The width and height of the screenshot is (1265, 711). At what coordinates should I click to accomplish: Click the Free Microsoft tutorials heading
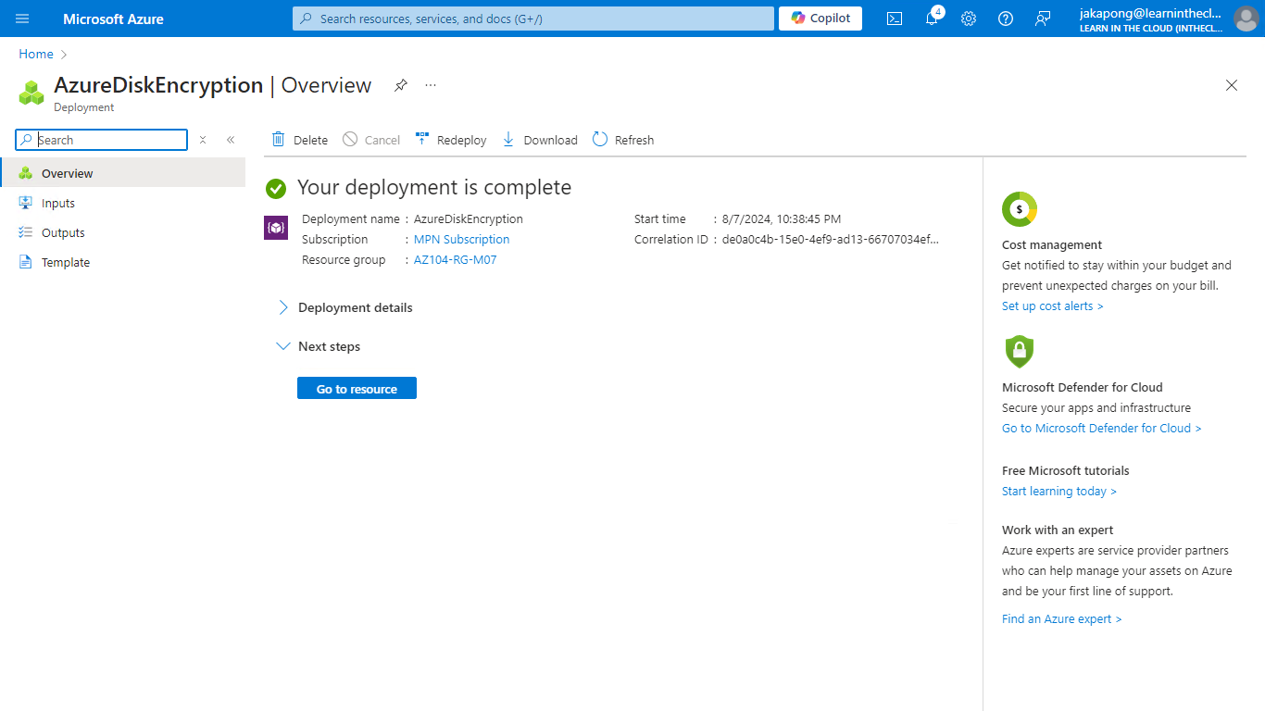[1066, 471]
